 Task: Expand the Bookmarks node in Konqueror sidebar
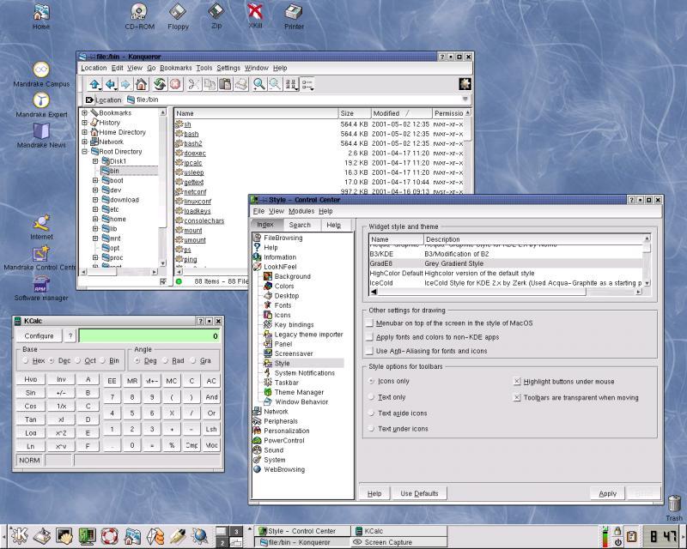click(84, 113)
